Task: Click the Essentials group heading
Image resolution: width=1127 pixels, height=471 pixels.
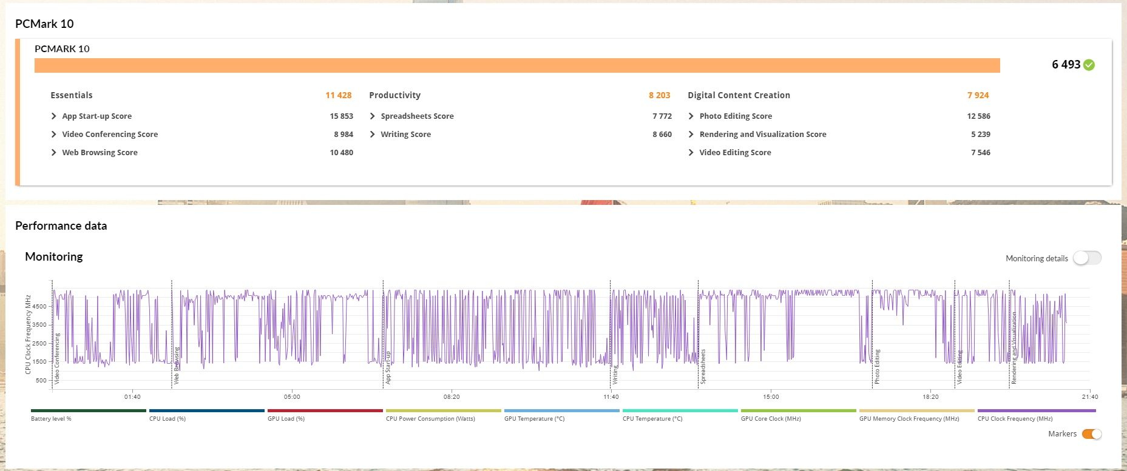Action: coord(72,95)
